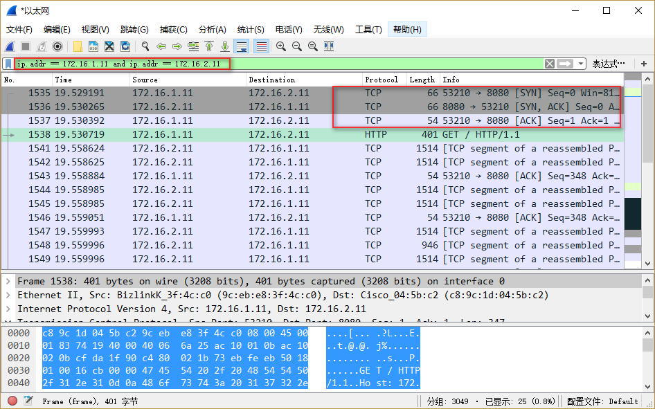Click the resize columns to fit icon
This screenshot has height=409, width=655.
pyautogui.click(x=329, y=46)
